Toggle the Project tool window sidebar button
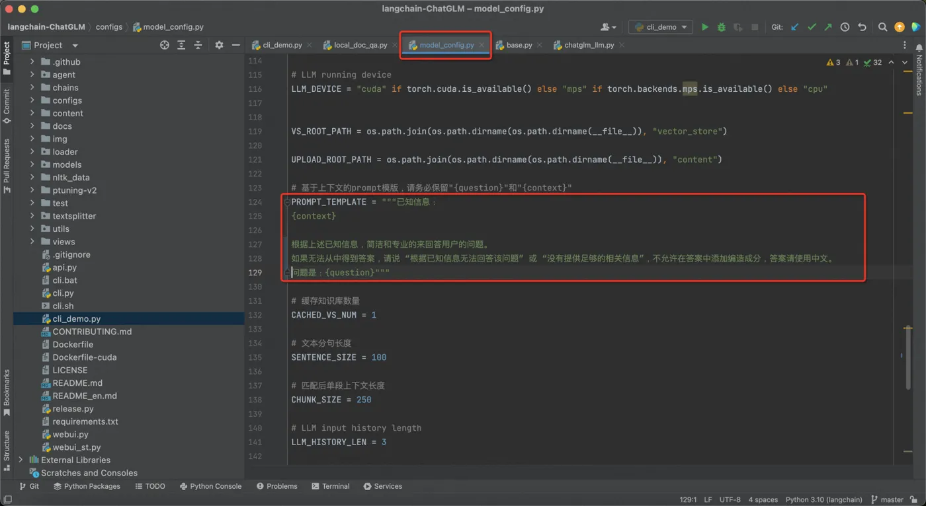This screenshot has width=926, height=506. point(7,59)
